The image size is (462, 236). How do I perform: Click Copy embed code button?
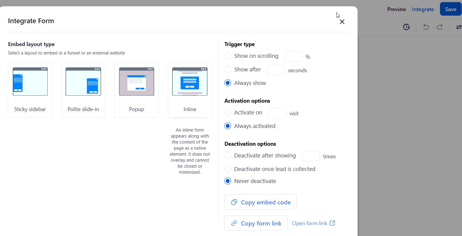click(x=260, y=202)
